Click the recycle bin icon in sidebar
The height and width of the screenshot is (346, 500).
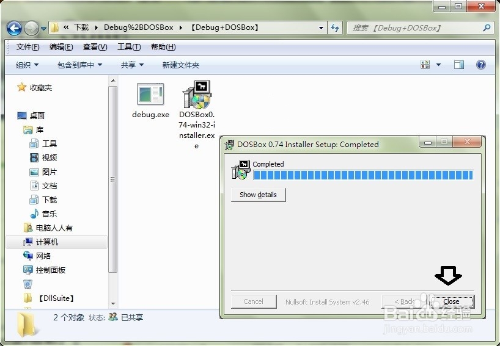point(28,284)
